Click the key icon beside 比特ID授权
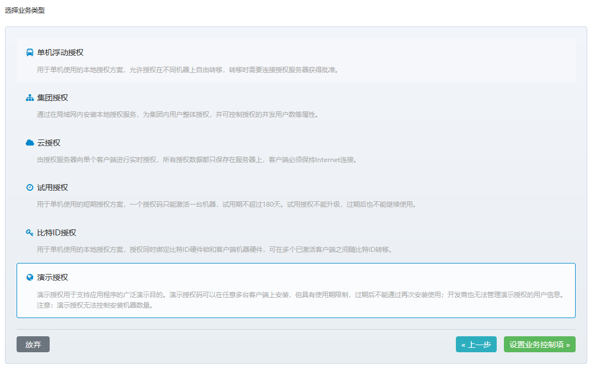 tap(29, 233)
